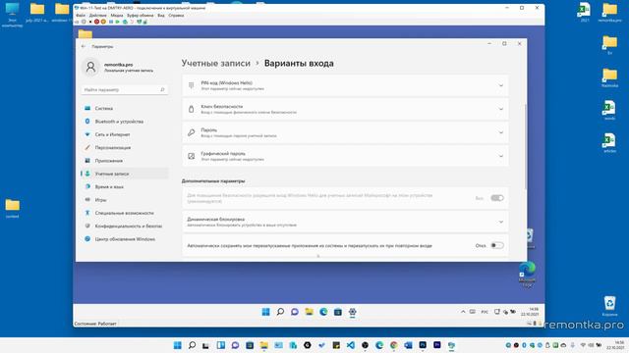Toggle the Windows Hello only sign-in switch
Image resolution: width=629 pixels, height=353 pixels.
[x=497, y=198]
